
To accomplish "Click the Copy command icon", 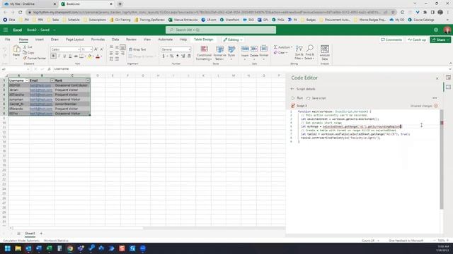I will [25, 52].
